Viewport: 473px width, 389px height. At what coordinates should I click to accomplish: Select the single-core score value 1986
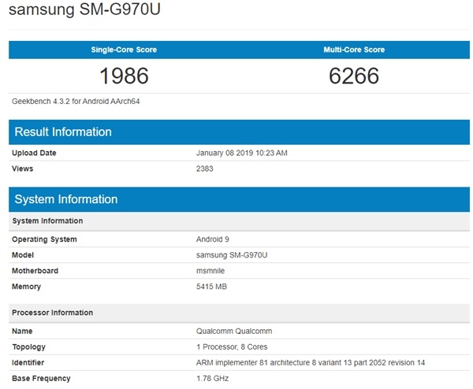124,76
